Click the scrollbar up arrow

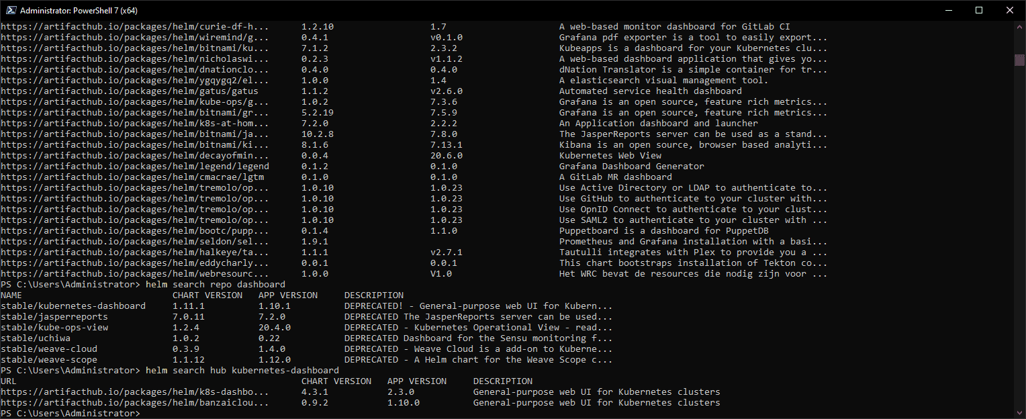coord(1019,26)
